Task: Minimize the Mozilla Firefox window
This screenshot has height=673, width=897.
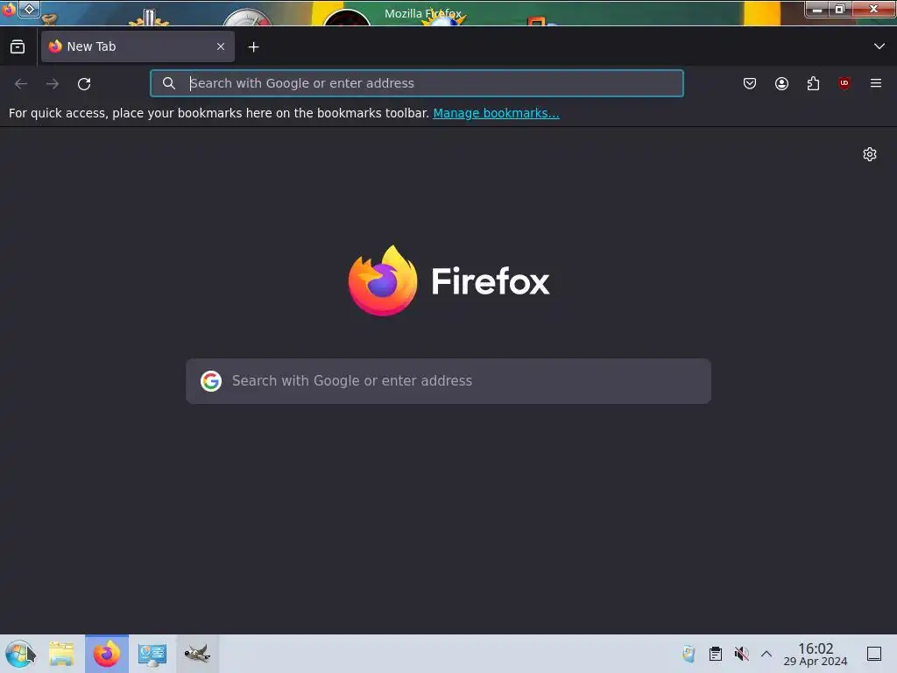Action: click(817, 9)
